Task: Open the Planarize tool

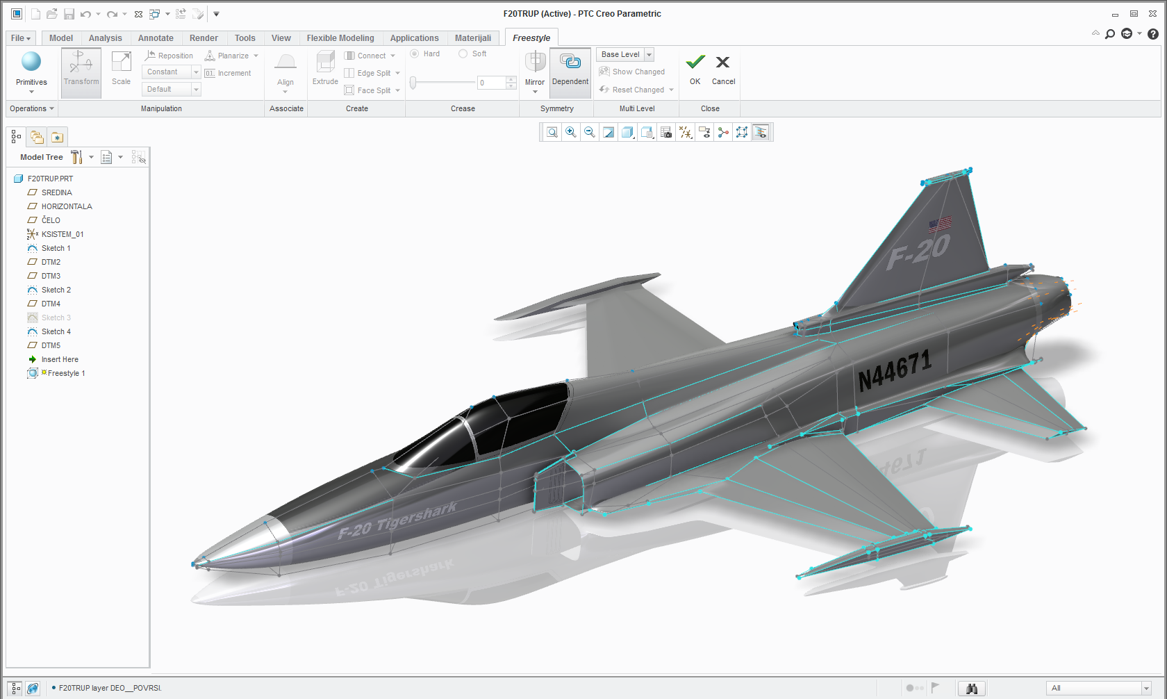Action: [x=227, y=56]
